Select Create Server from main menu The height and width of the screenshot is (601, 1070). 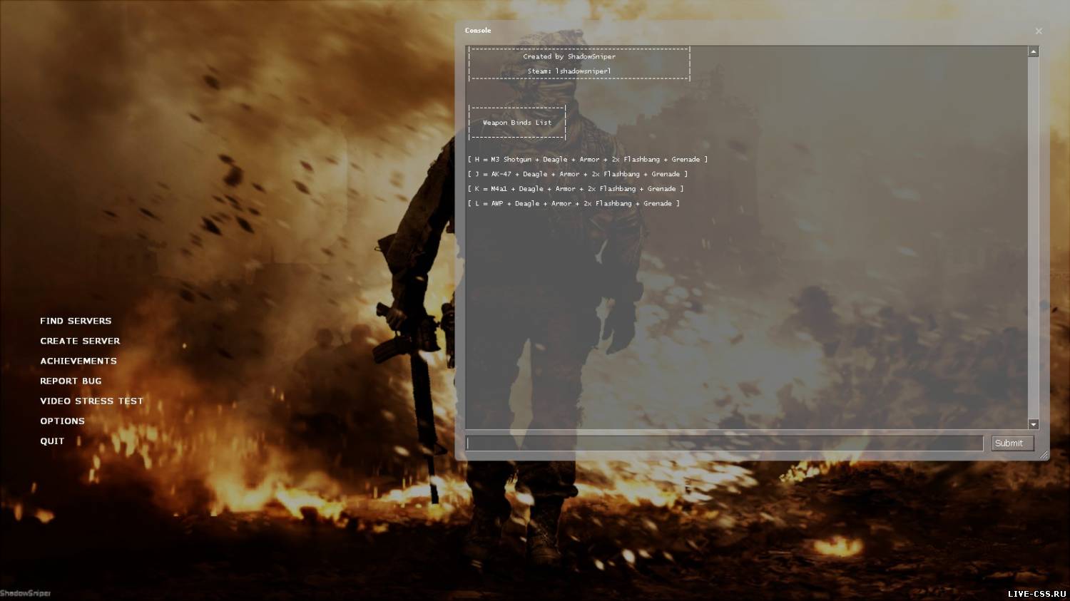80,341
